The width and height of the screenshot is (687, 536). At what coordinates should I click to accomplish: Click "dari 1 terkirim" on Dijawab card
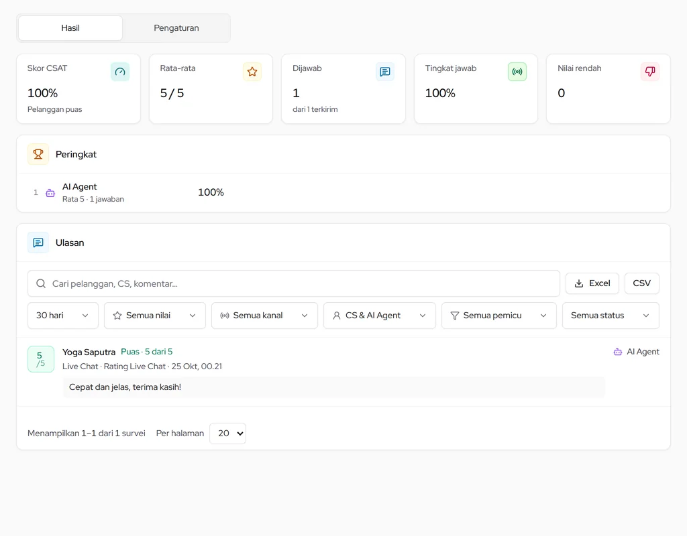click(x=315, y=109)
